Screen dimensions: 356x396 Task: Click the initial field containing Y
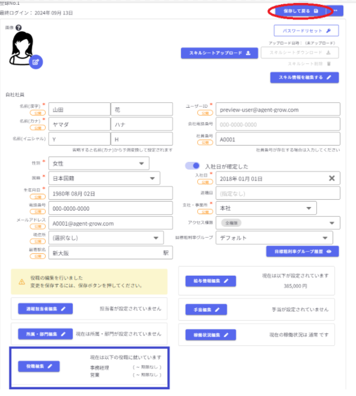click(x=79, y=139)
